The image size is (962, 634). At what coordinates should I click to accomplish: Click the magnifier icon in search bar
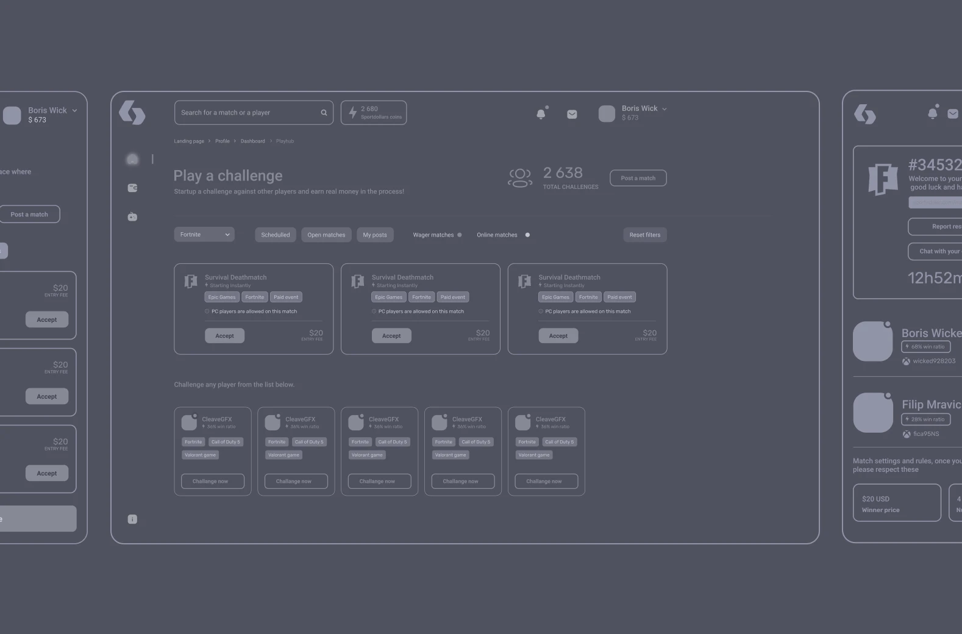[324, 113]
